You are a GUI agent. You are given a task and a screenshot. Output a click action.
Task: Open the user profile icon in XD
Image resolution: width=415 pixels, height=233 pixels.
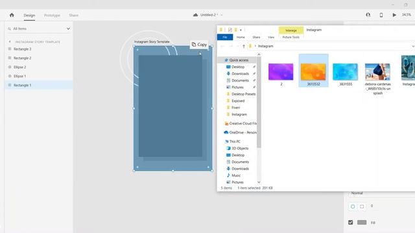click(368, 15)
